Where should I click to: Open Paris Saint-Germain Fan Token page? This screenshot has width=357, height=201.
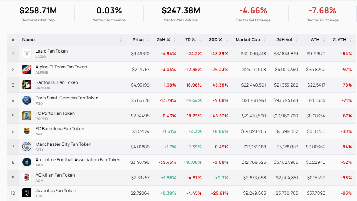click(67, 98)
